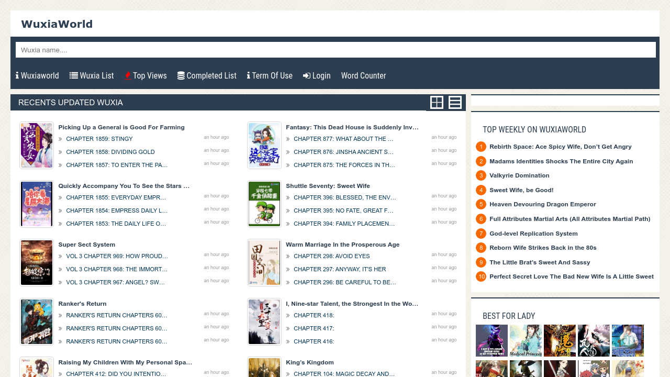Screen dimensions: 670x377
Task: Open Rebirth Space: Ace Spicy Wife ranking entry
Action: click(x=561, y=147)
